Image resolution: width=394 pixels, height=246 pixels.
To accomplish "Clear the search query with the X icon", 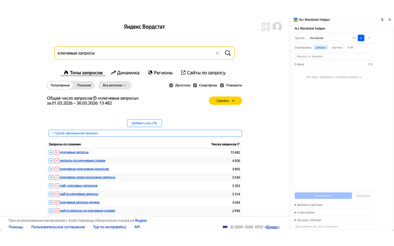I will tap(217, 53).
